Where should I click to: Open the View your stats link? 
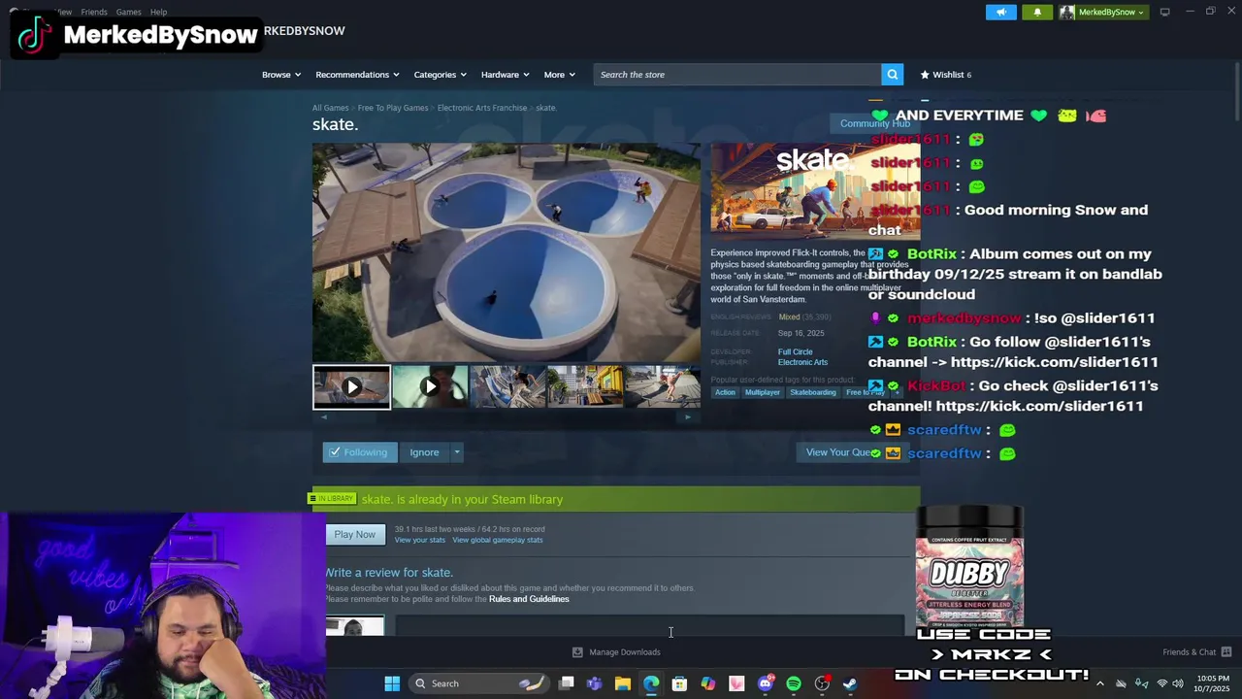(x=419, y=540)
